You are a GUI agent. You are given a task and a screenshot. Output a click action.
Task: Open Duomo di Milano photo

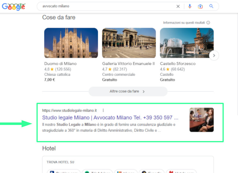pyautogui.click(x=71, y=43)
